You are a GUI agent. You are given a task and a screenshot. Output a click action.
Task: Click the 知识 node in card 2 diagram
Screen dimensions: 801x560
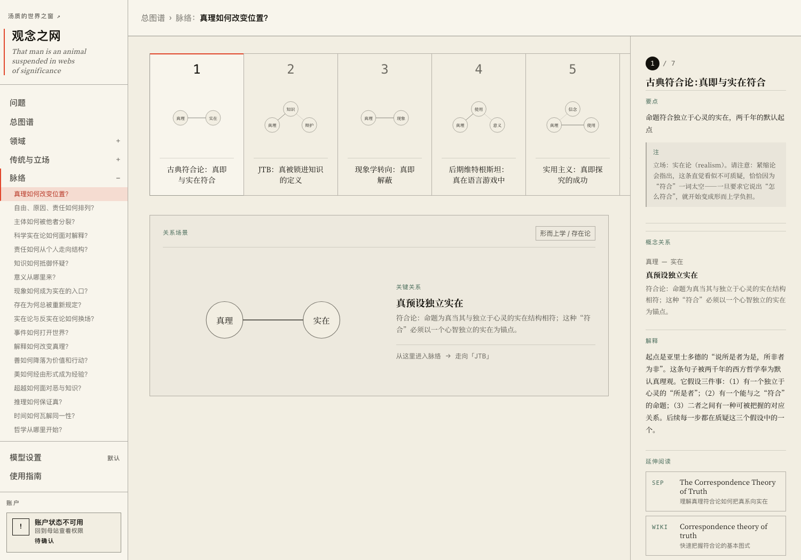[290, 109]
